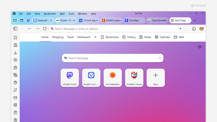Screen dimensions: 217x122
Task: Select the Start Page tab
Action: pos(180,20)
